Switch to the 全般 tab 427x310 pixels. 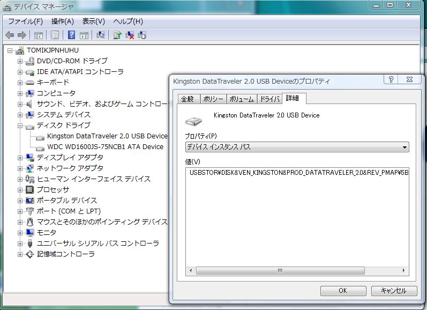click(x=188, y=99)
